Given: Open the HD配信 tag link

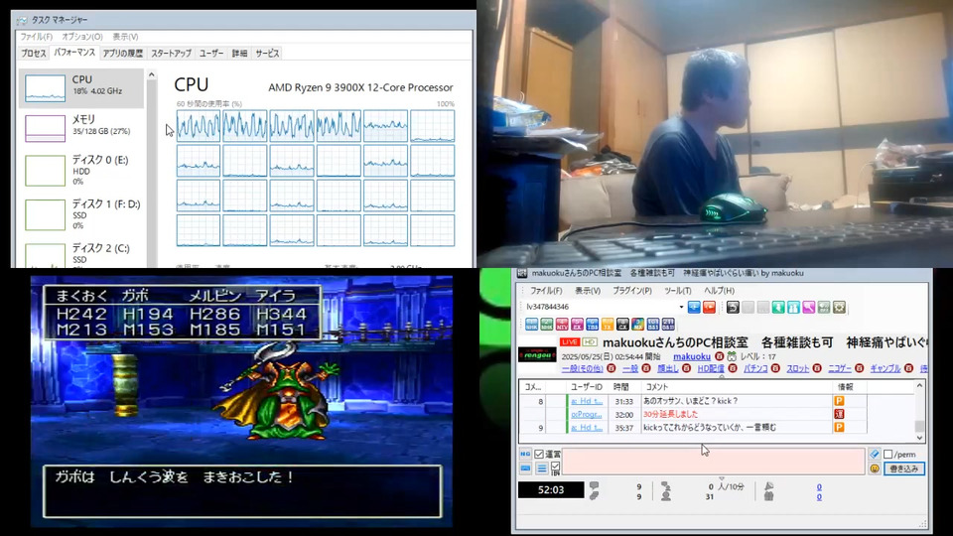Looking at the screenshot, I should point(711,368).
